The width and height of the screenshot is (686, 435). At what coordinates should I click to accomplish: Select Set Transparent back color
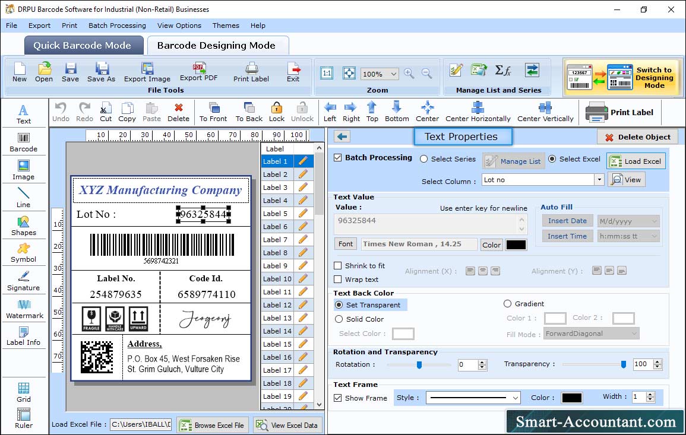coord(339,304)
